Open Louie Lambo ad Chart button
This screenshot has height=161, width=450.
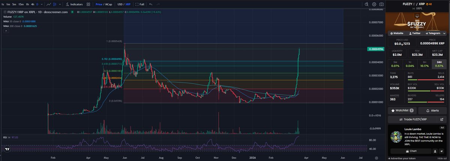coord(411,151)
